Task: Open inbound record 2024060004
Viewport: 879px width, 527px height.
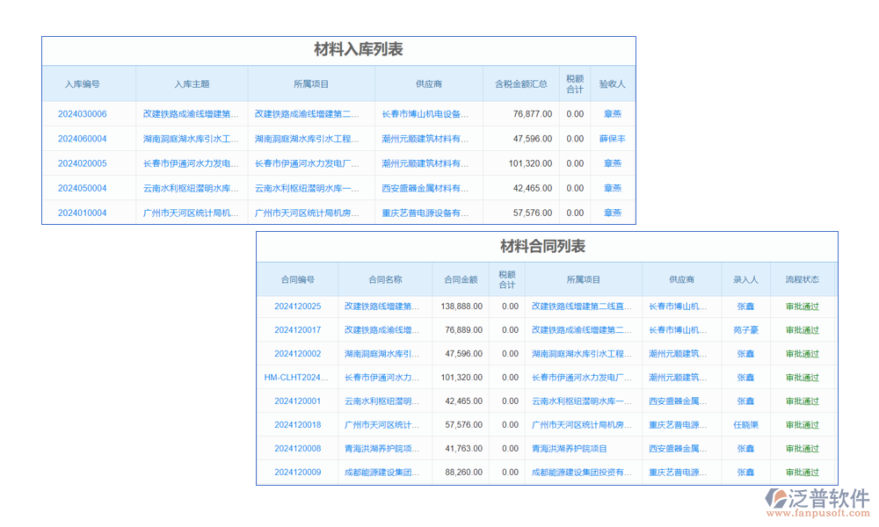Action: 83,139
